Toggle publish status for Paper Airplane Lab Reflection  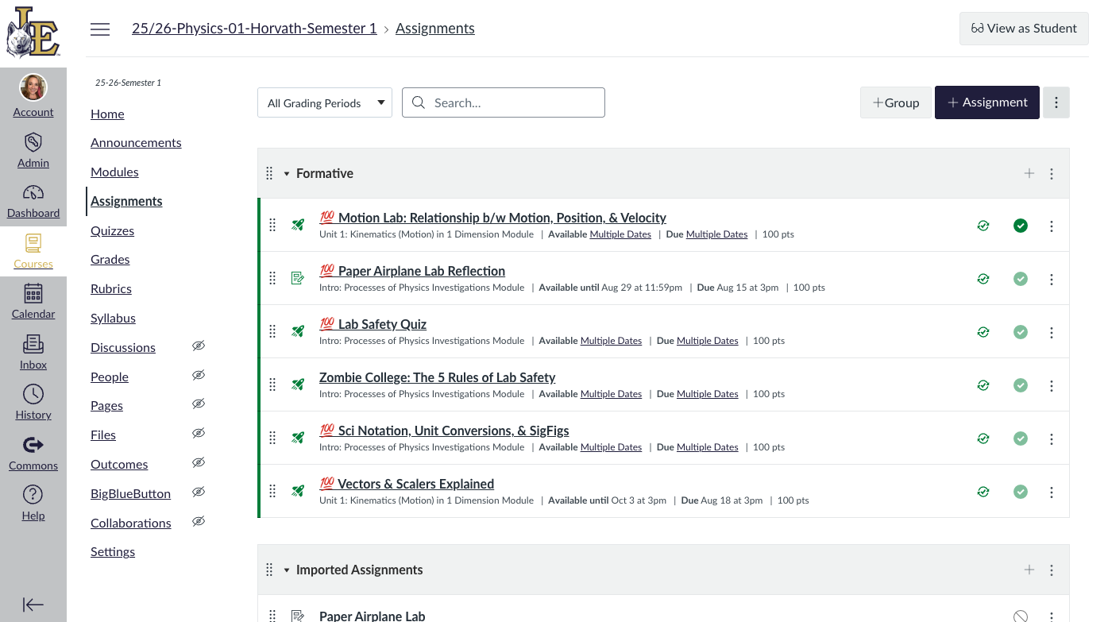(x=1021, y=280)
